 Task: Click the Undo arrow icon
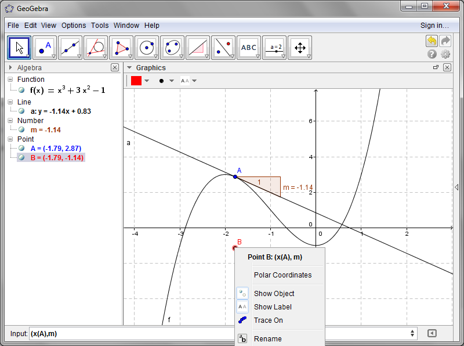[432, 41]
